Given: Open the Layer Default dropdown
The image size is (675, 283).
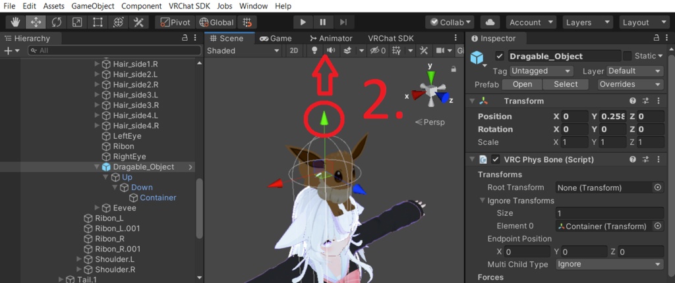Looking at the screenshot, I should [635, 71].
